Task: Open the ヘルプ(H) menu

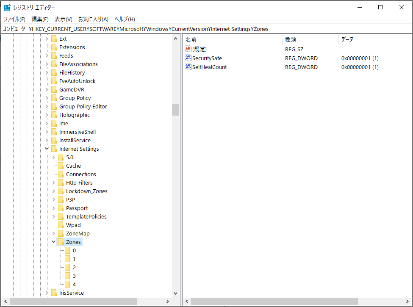Action: (x=125, y=19)
